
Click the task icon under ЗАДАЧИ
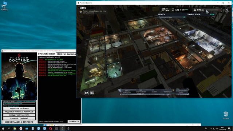[x=81, y=12]
